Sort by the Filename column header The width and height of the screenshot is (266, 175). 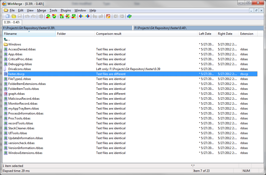(29, 33)
